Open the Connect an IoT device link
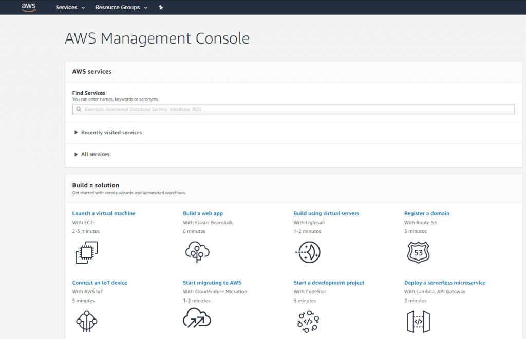This screenshot has height=339, width=526. (100, 283)
